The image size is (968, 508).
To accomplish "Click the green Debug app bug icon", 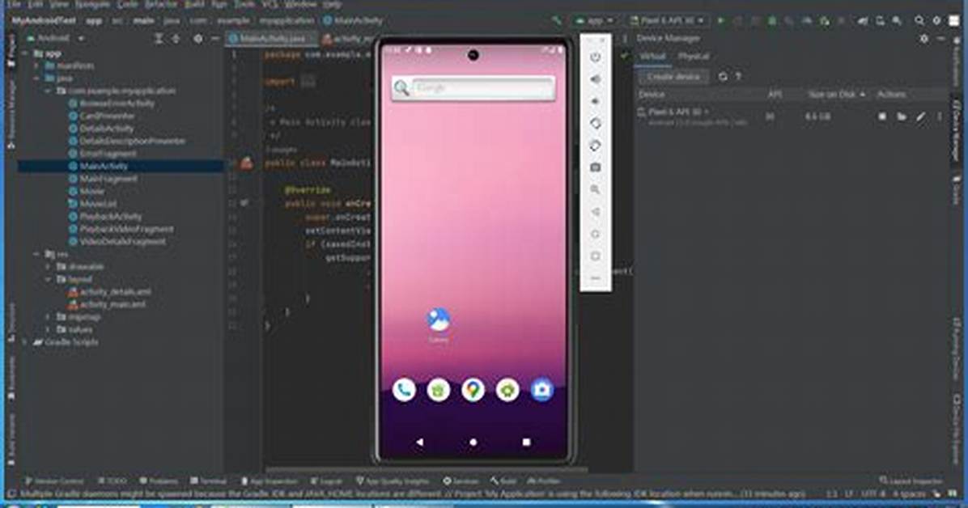I will [x=771, y=21].
